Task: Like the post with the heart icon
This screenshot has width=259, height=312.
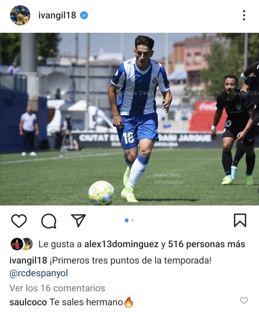Action: [x=19, y=221]
